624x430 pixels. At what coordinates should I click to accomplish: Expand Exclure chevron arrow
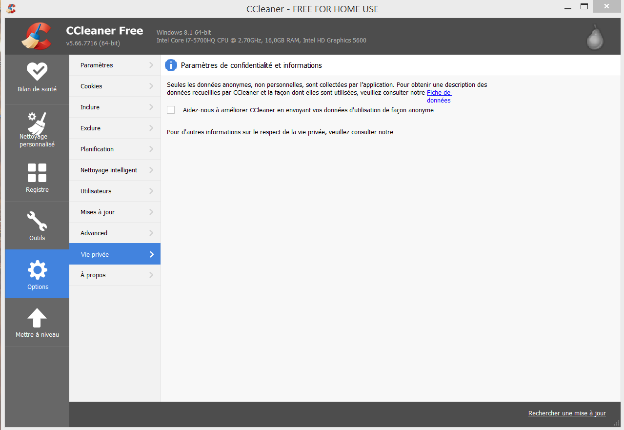click(151, 128)
